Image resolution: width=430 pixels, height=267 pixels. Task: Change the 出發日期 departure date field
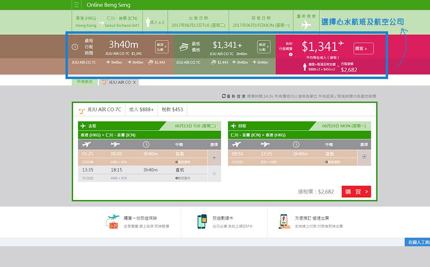[x=198, y=22]
